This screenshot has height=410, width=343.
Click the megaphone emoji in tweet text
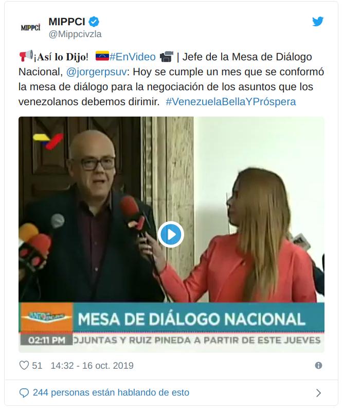pos(26,56)
